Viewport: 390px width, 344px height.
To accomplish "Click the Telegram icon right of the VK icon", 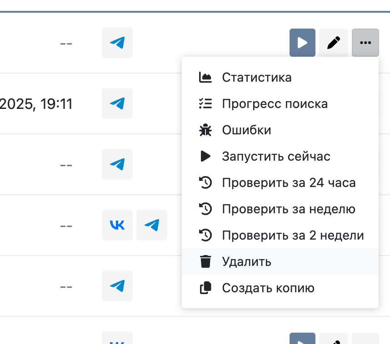I will 152,225.
